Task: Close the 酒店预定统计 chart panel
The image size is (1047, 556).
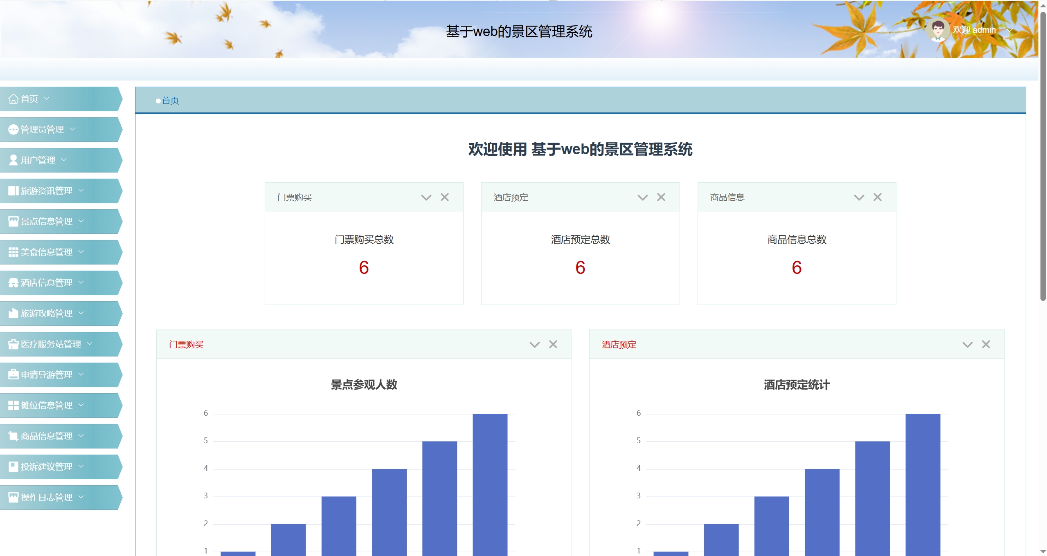Action: [986, 344]
